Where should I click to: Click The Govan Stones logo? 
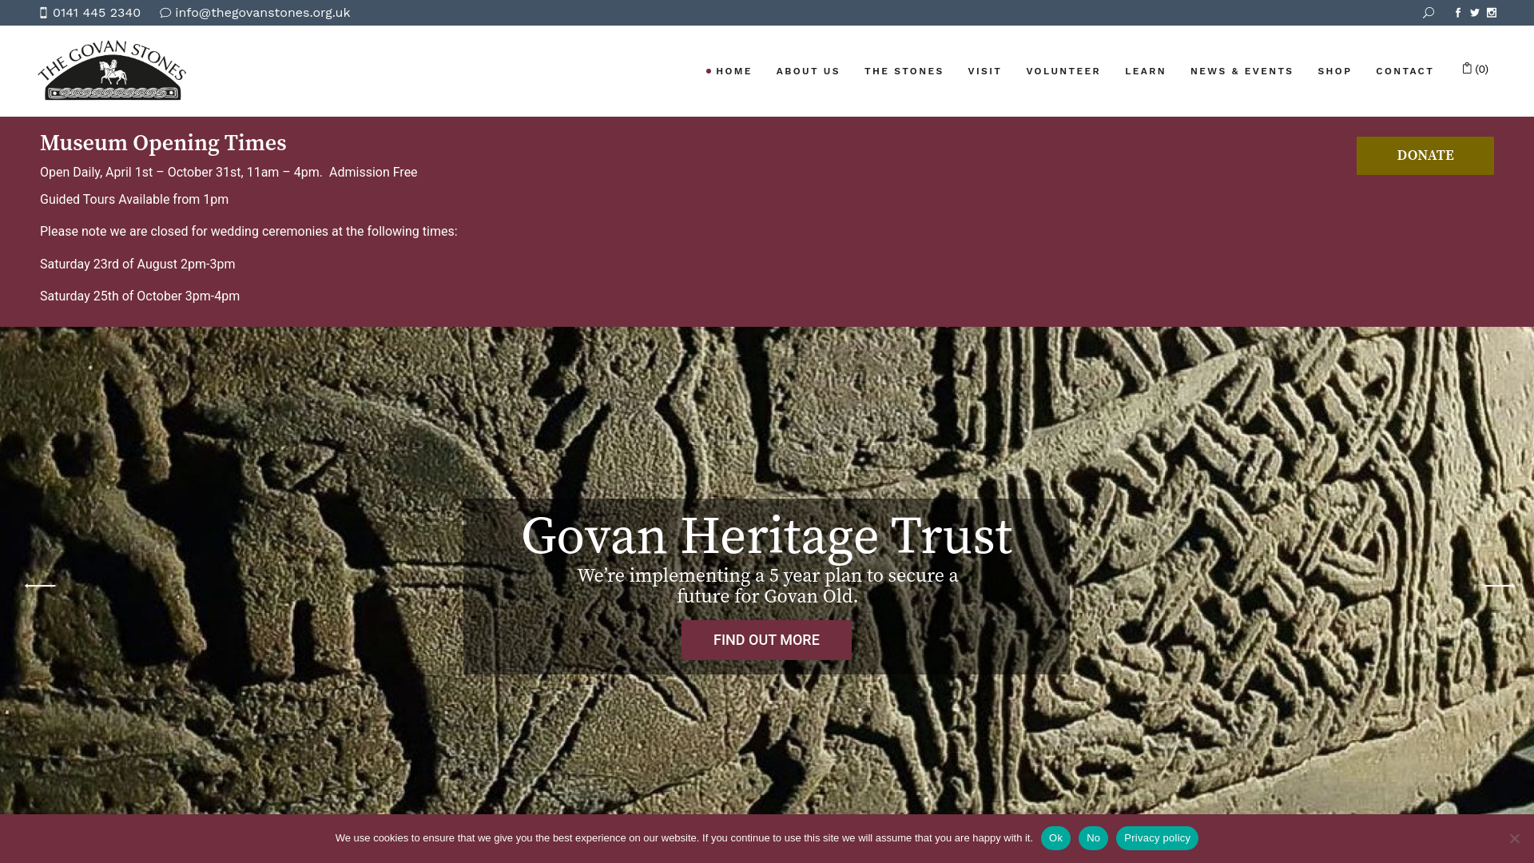112,70
